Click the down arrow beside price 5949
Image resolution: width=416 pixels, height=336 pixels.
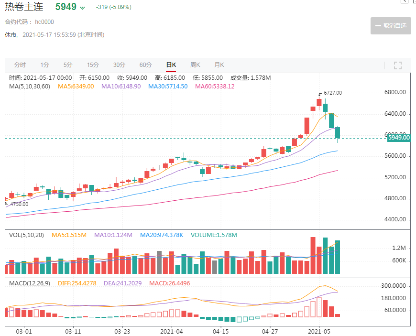pos(82,8)
